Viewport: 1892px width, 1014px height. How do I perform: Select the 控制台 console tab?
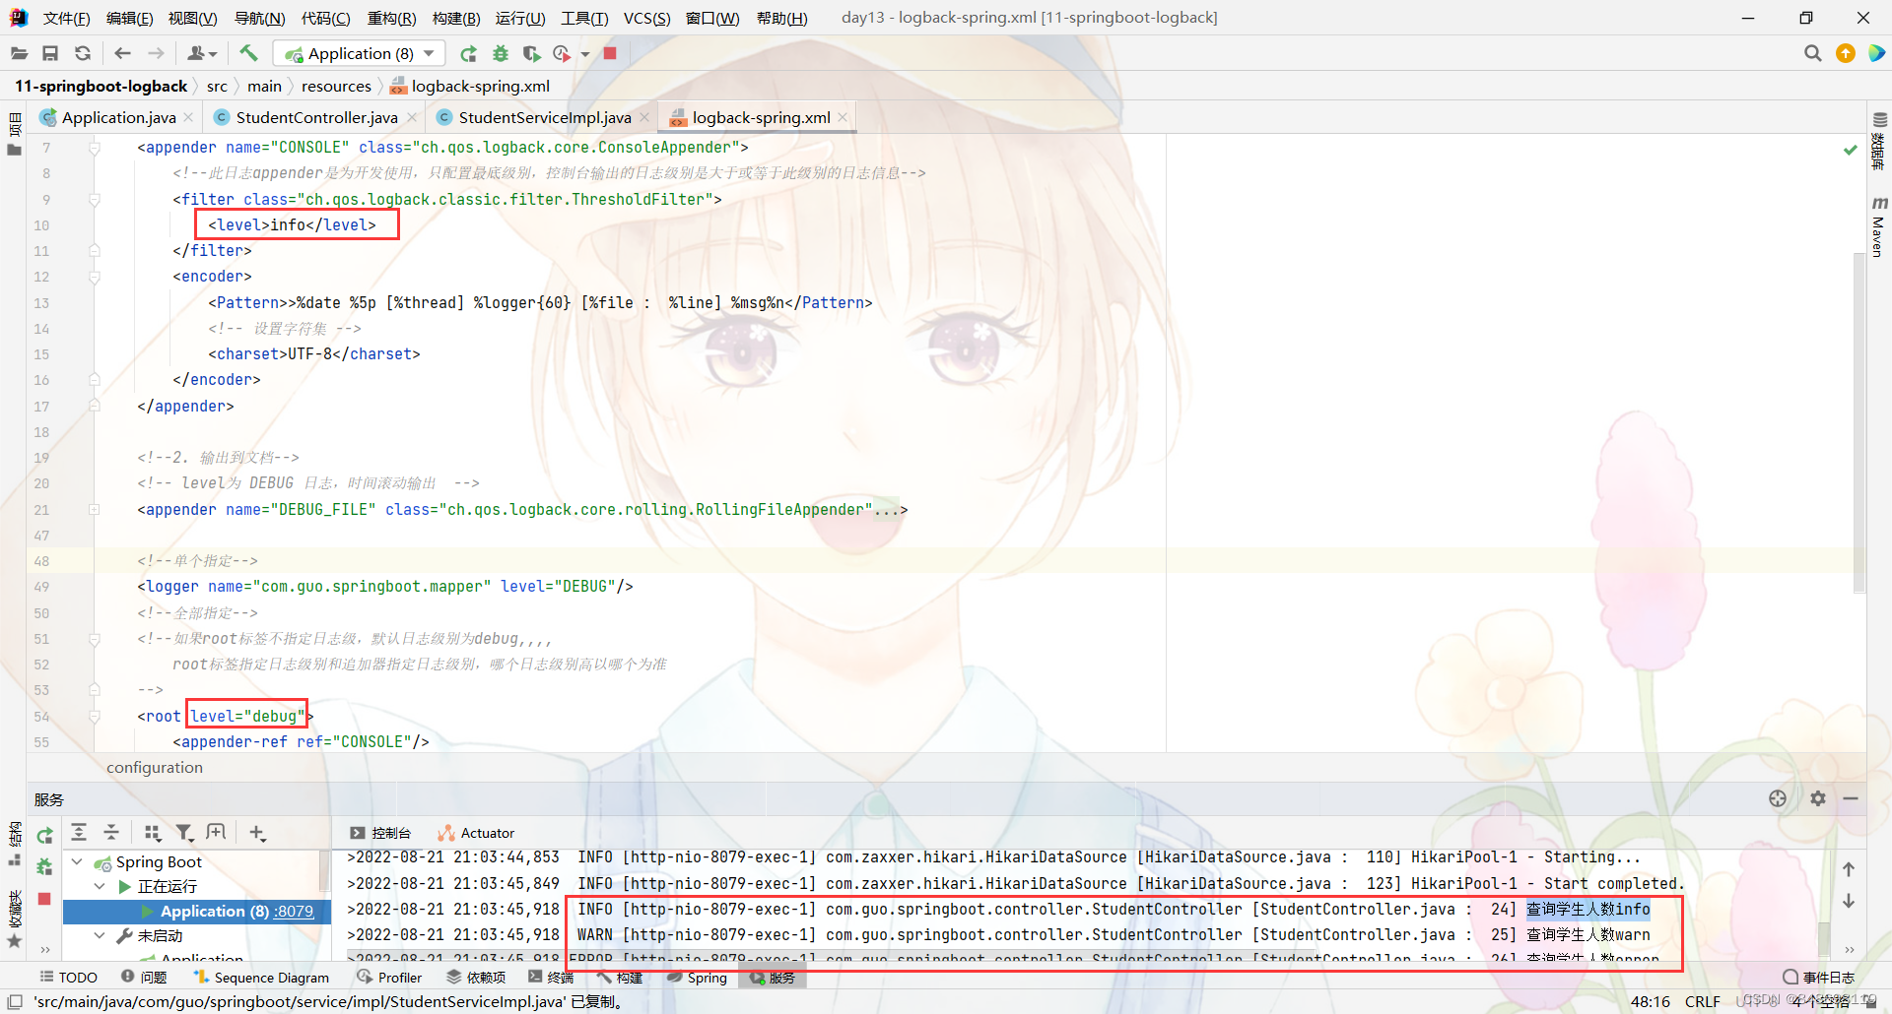[x=380, y=833]
